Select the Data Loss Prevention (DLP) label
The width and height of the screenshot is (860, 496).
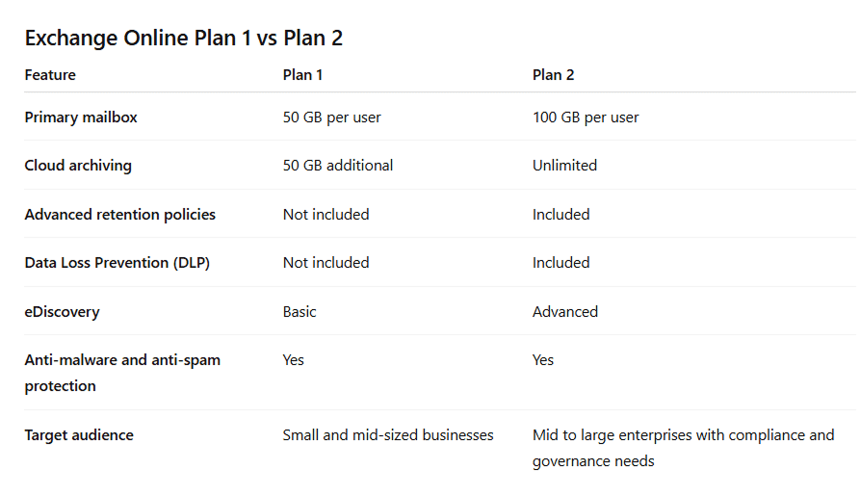[x=117, y=263]
